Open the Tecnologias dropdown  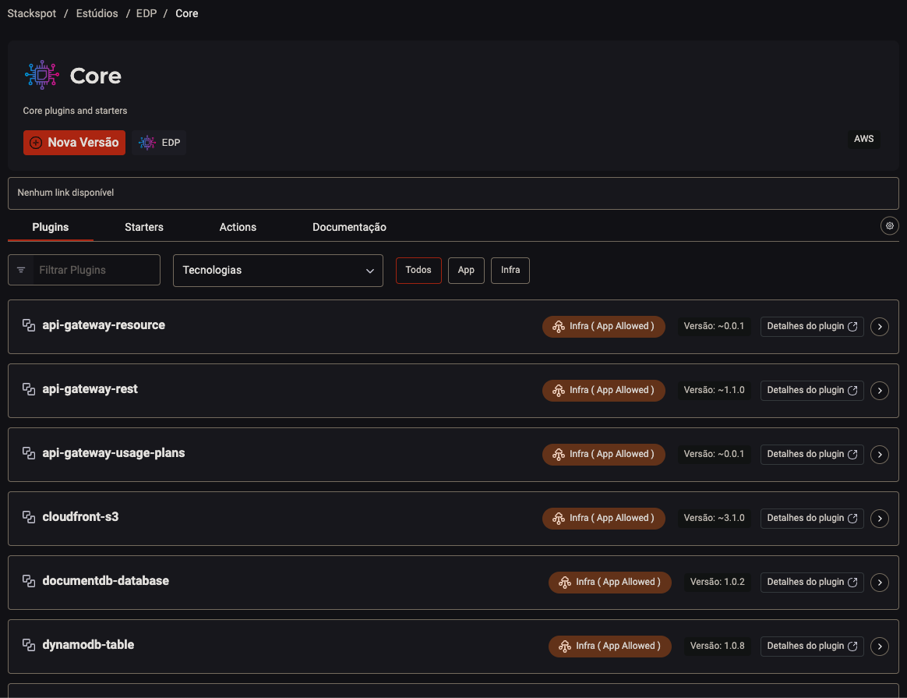pyautogui.click(x=277, y=271)
